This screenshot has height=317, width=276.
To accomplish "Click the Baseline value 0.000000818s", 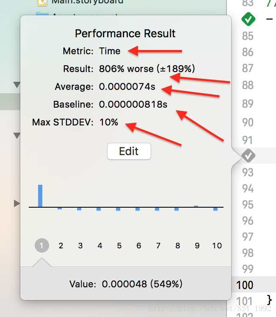I will pyautogui.click(x=133, y=105).
